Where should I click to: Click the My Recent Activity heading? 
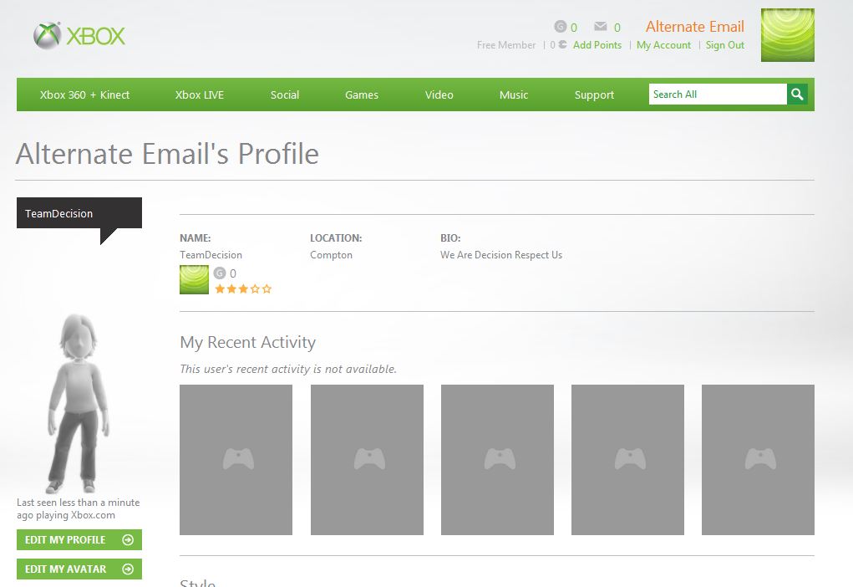[x=247, y=343]
